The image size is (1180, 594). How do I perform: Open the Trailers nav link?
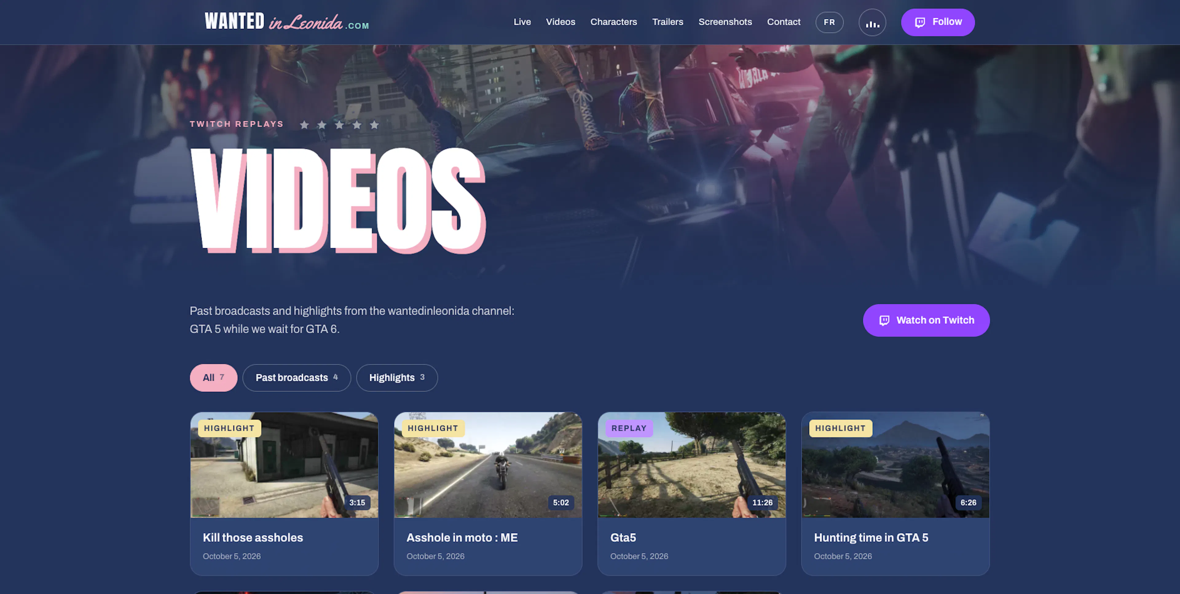[667, 22]
